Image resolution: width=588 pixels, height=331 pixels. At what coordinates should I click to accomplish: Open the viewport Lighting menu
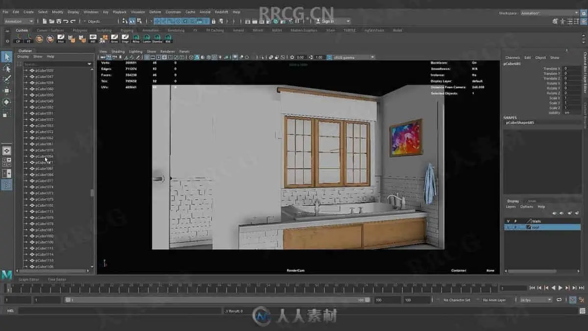point(136,51)
